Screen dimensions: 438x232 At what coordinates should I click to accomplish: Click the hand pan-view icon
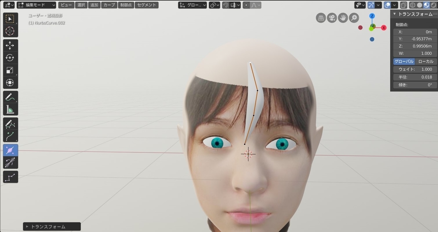[343, 18]
